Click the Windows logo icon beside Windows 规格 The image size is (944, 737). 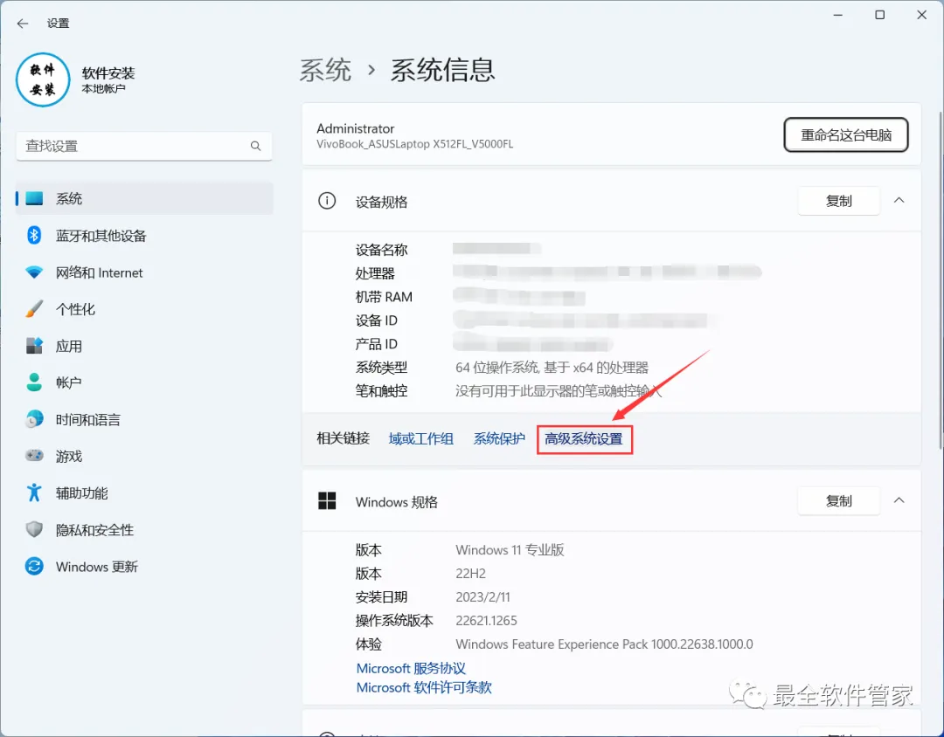pyautogui.click(x=327, y=500)
